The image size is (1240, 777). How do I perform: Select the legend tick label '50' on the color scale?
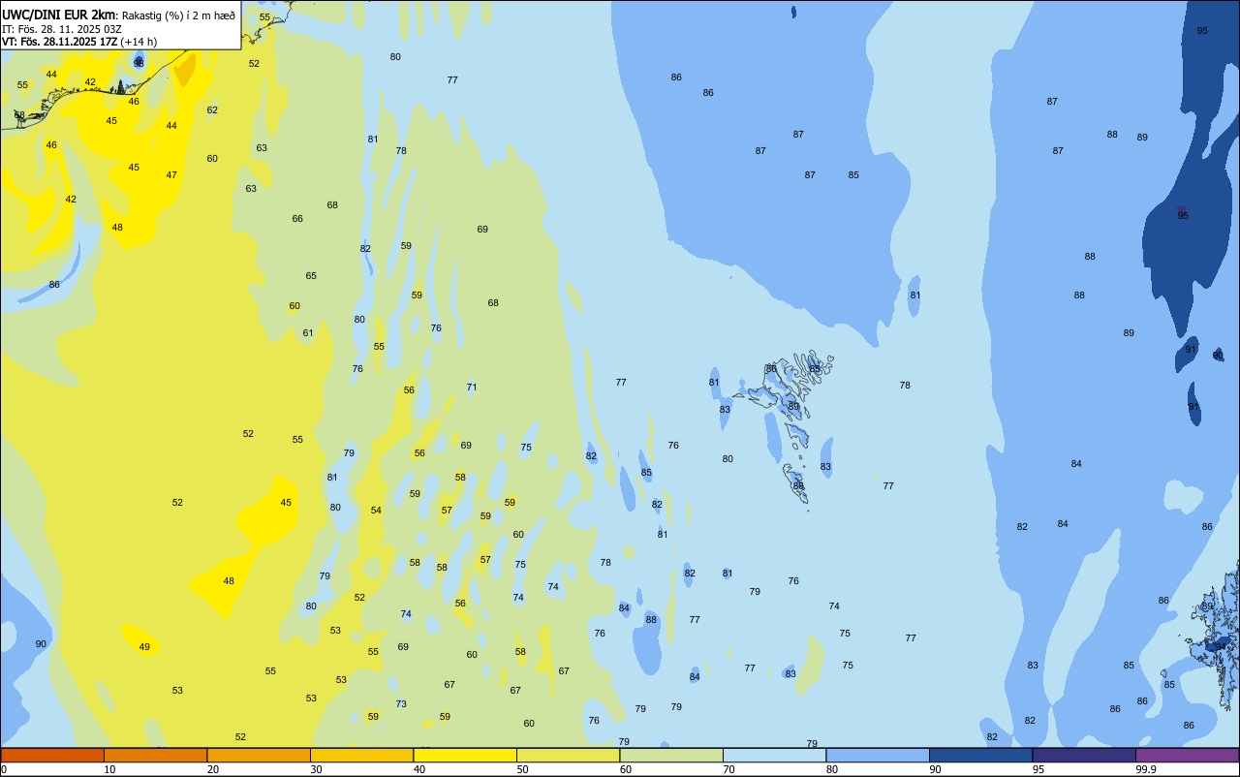pos(522,769)
